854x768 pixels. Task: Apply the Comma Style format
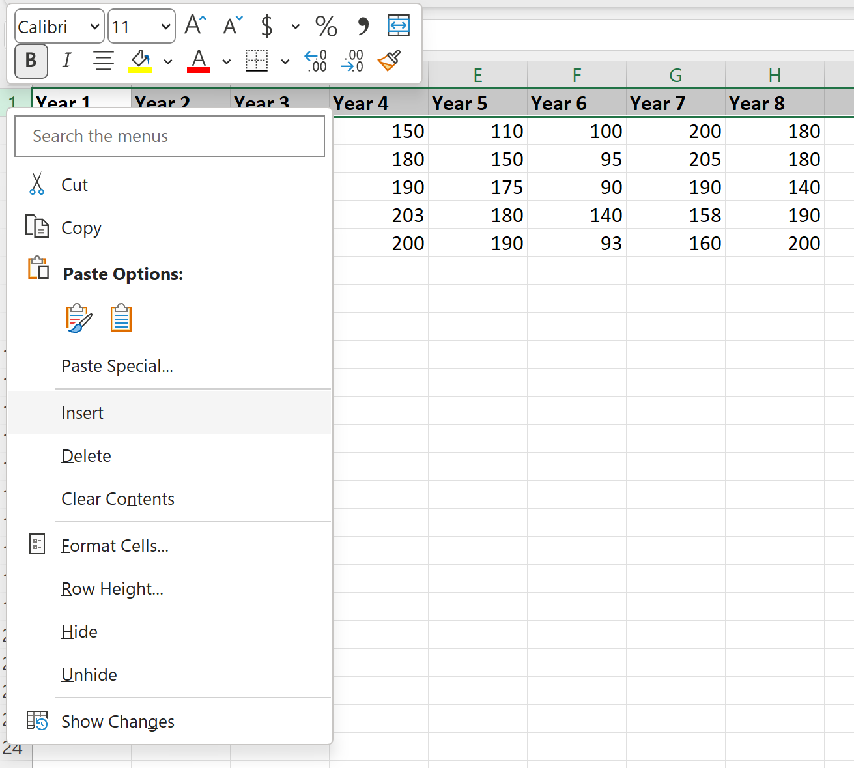click(362, 26)
